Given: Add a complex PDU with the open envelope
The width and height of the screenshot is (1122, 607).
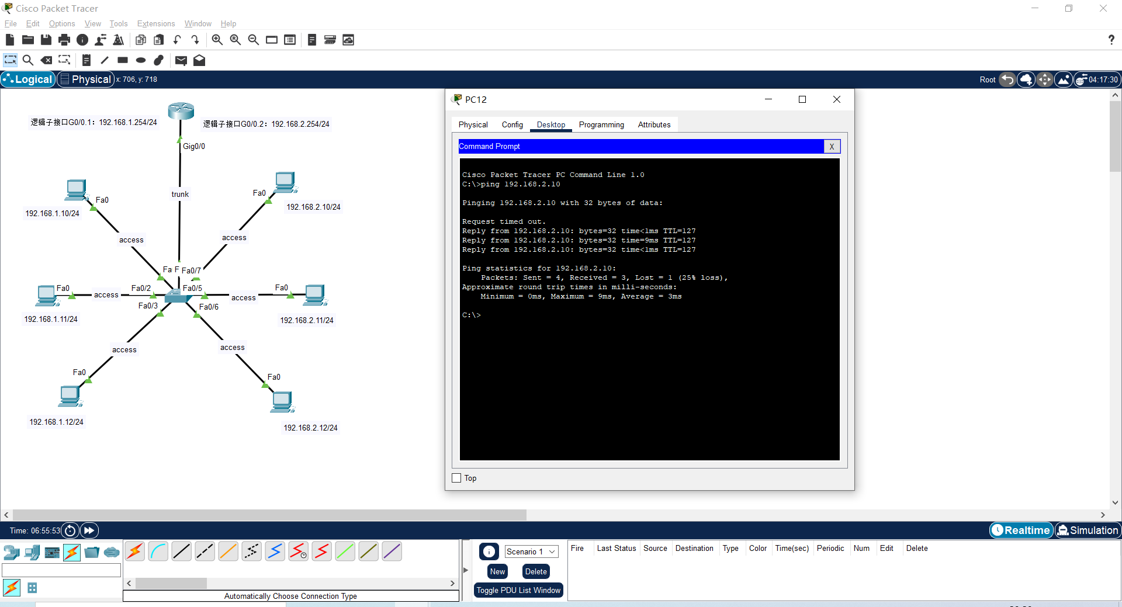Looking at the screenshot, I should 199,60.
